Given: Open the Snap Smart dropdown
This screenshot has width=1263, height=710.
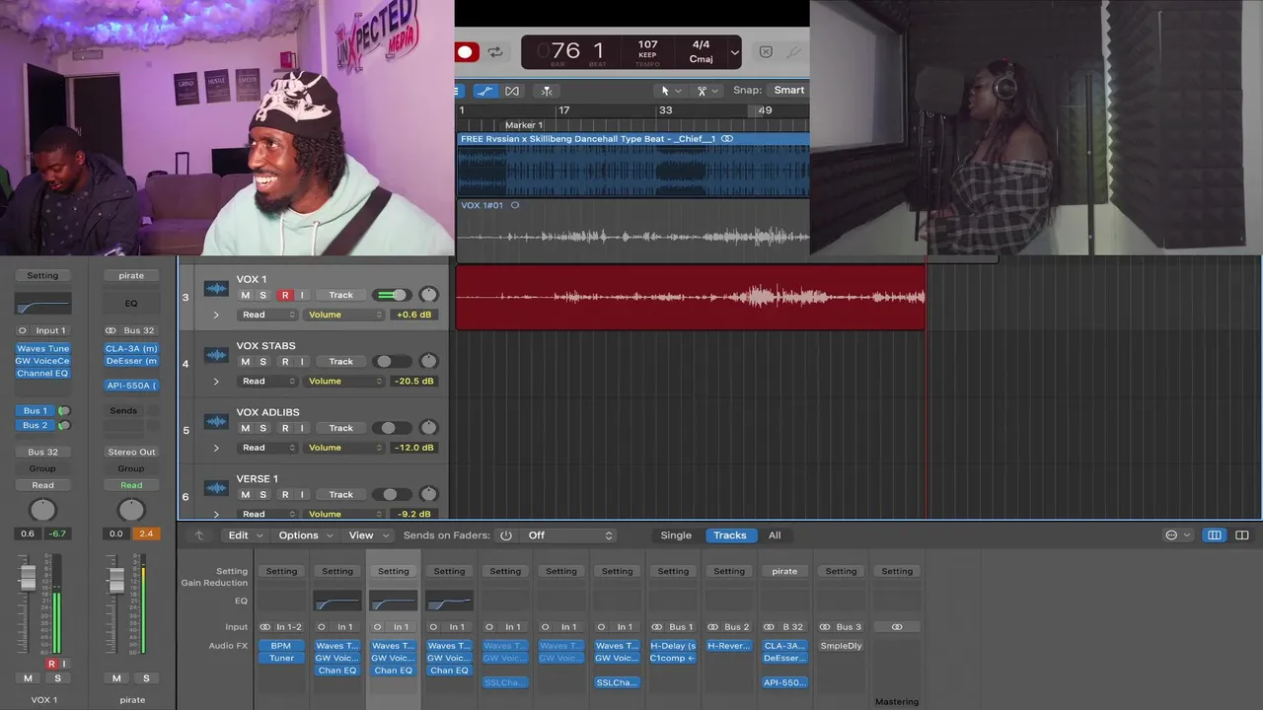Looking at the screenshot, I should click(788, 90).
